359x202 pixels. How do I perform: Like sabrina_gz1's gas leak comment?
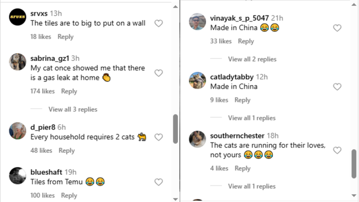tap(158, 73)
